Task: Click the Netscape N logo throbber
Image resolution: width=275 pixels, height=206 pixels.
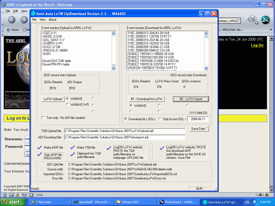Action: [265, 20]
